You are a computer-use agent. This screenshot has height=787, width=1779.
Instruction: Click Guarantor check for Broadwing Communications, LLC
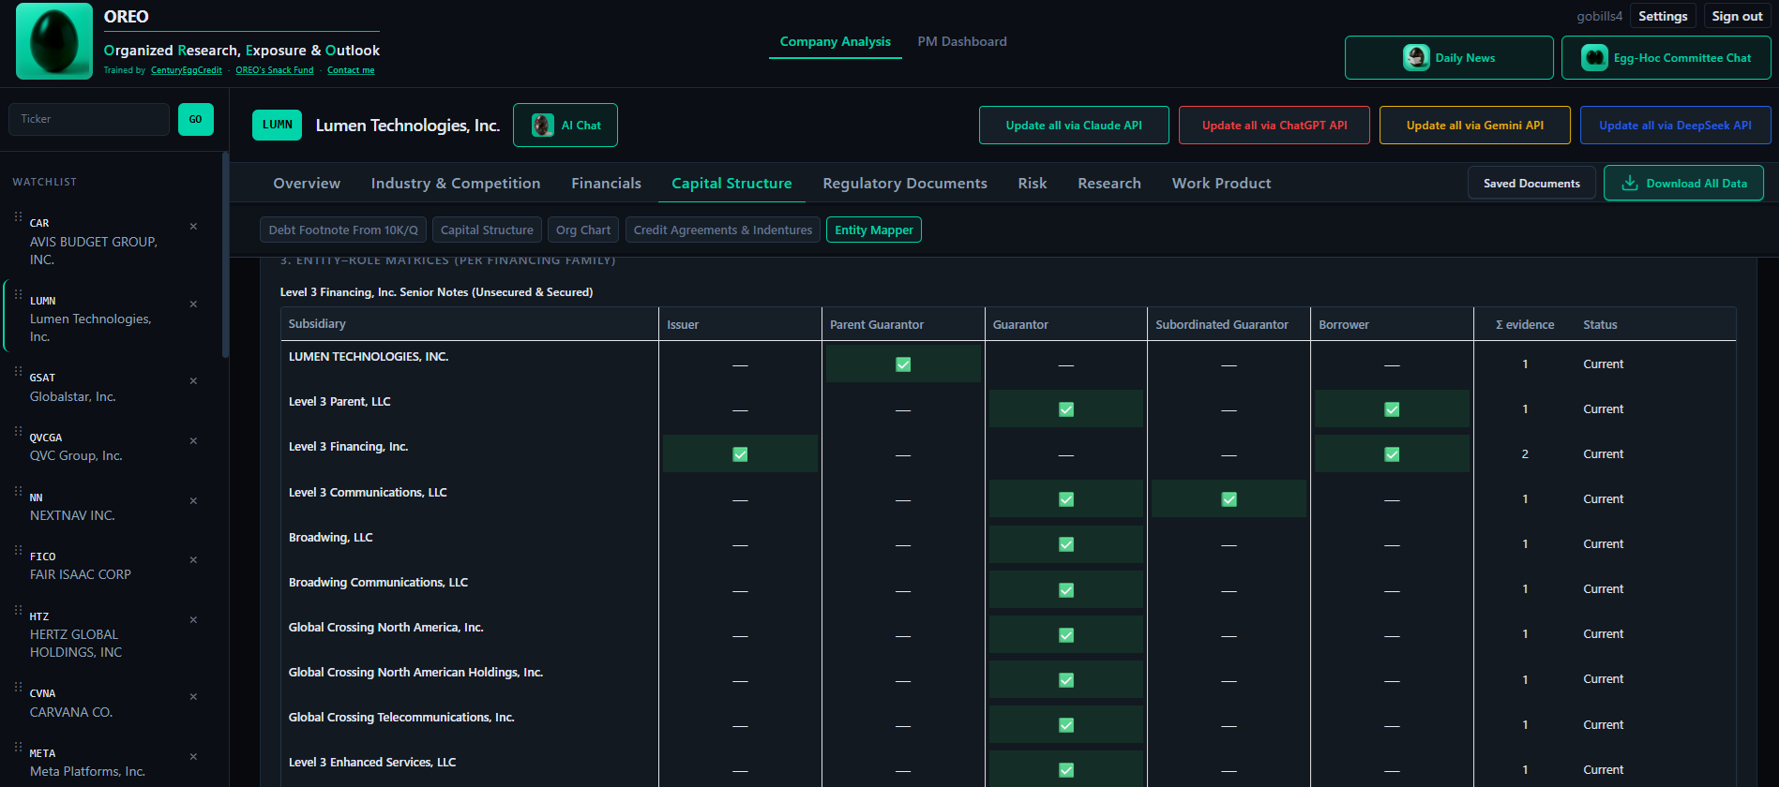point(1066,590)
